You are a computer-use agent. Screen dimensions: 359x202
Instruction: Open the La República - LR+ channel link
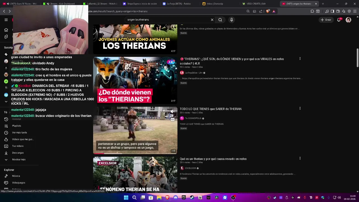pyautogui.click(x=194, y=73)
